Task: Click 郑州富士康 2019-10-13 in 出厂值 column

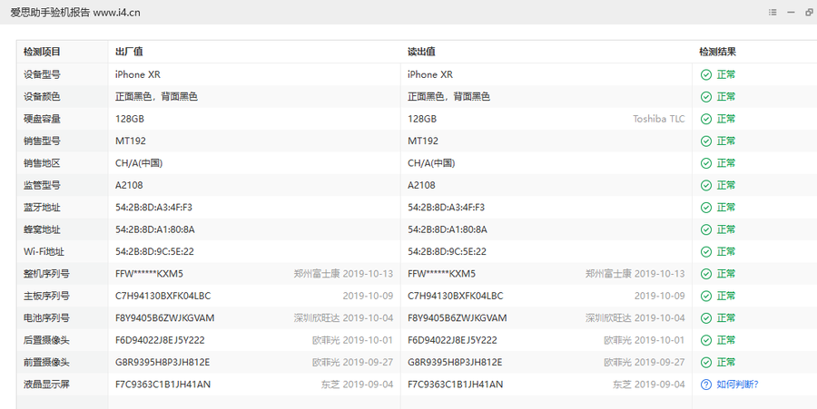Action: coord(343,274)
